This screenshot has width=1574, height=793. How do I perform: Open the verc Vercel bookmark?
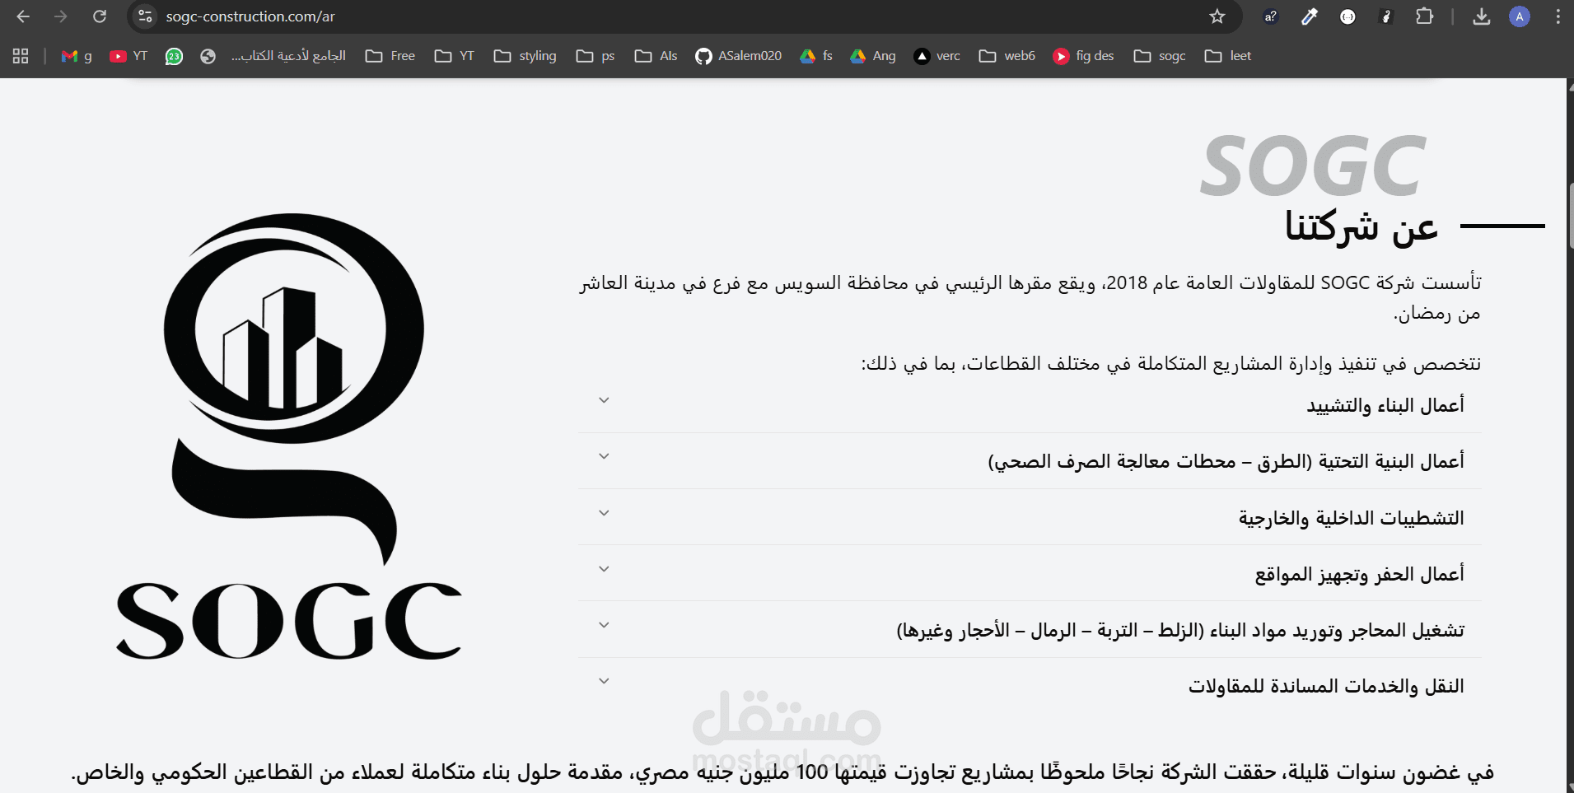pyautogui.click(x=937, y=56)
